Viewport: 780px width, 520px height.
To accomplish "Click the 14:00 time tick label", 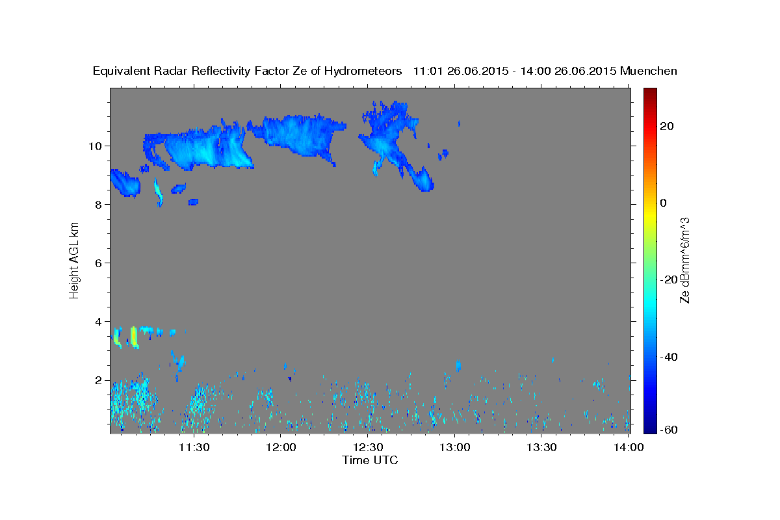I will (x=629, y=447).
